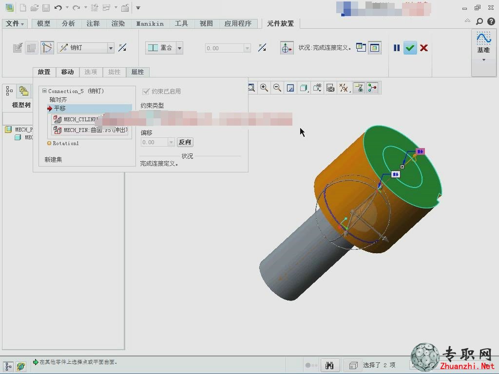499x374 pixels.
Task: Open saved view orientations list
Action: tap(317, 88)
